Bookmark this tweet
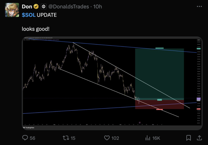This screenshot has width=208, height=145. [x=188, y=138]
